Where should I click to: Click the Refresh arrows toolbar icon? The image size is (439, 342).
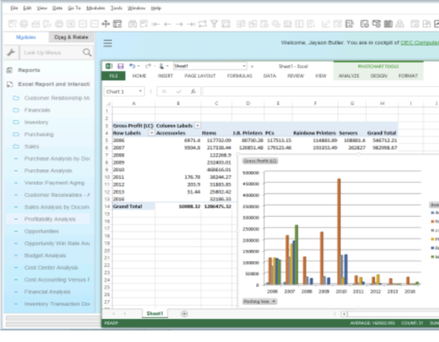click(202, 24)
